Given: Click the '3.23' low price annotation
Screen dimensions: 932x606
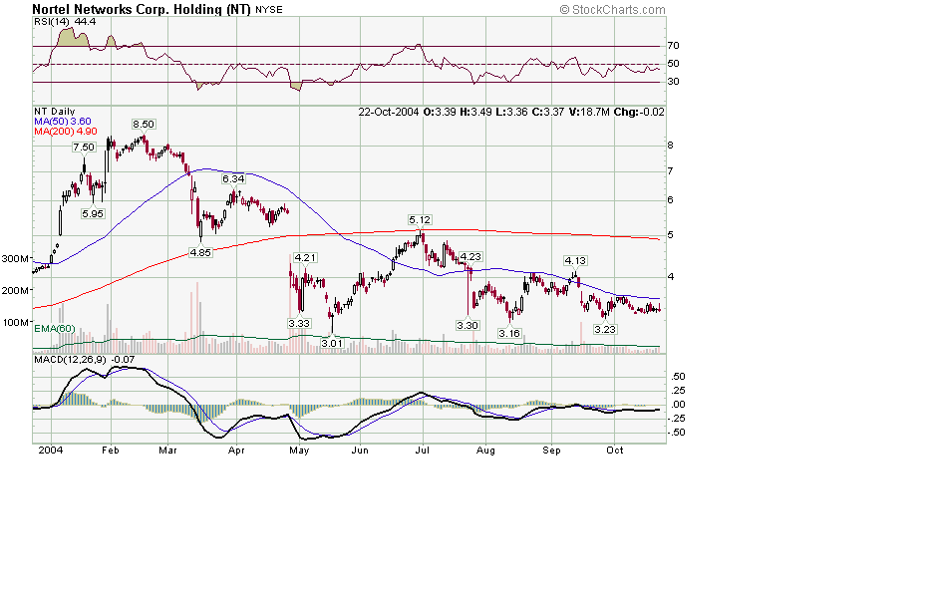Looking at the screenshot, I should 605,330.
